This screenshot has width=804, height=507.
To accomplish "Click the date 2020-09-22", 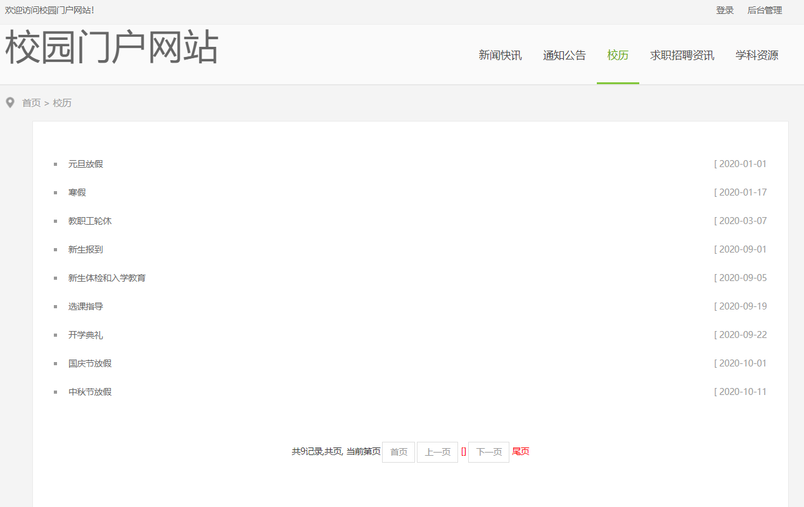I will point(743,335).
